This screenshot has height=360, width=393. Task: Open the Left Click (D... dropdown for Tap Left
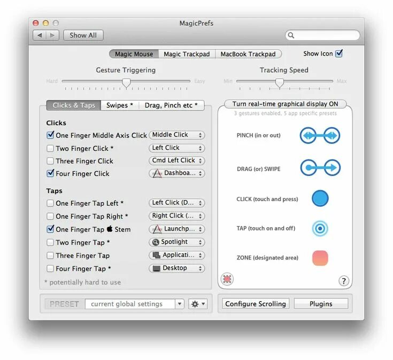click(x=176, y=203)
